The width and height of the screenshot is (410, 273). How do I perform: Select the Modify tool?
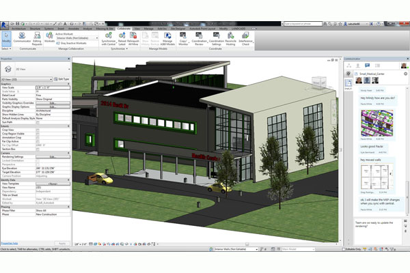[x=6, y=37]
